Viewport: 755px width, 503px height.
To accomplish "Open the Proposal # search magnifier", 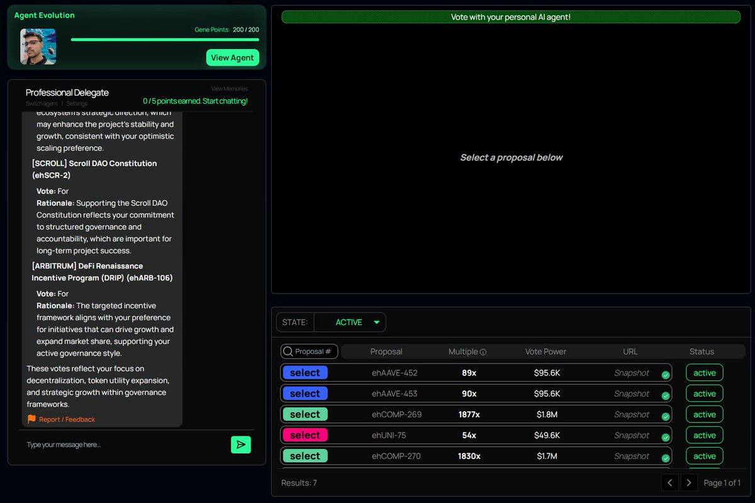I will pyautogui.click(x=289, y=351).
